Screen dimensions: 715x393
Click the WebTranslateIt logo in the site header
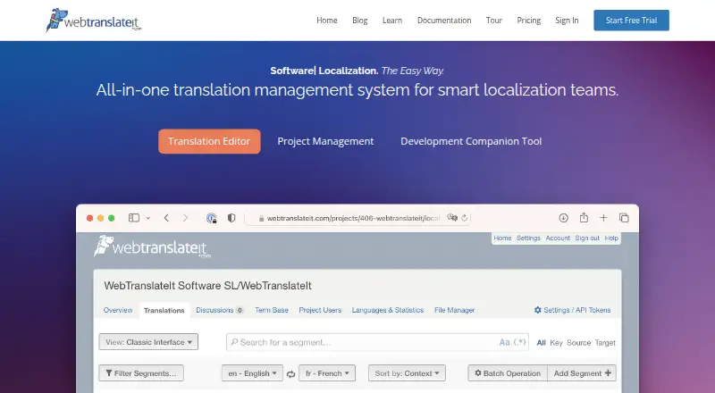point(94,20)
